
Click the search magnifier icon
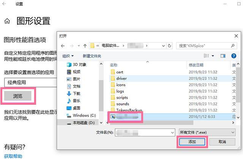click(x=233, y=46)
